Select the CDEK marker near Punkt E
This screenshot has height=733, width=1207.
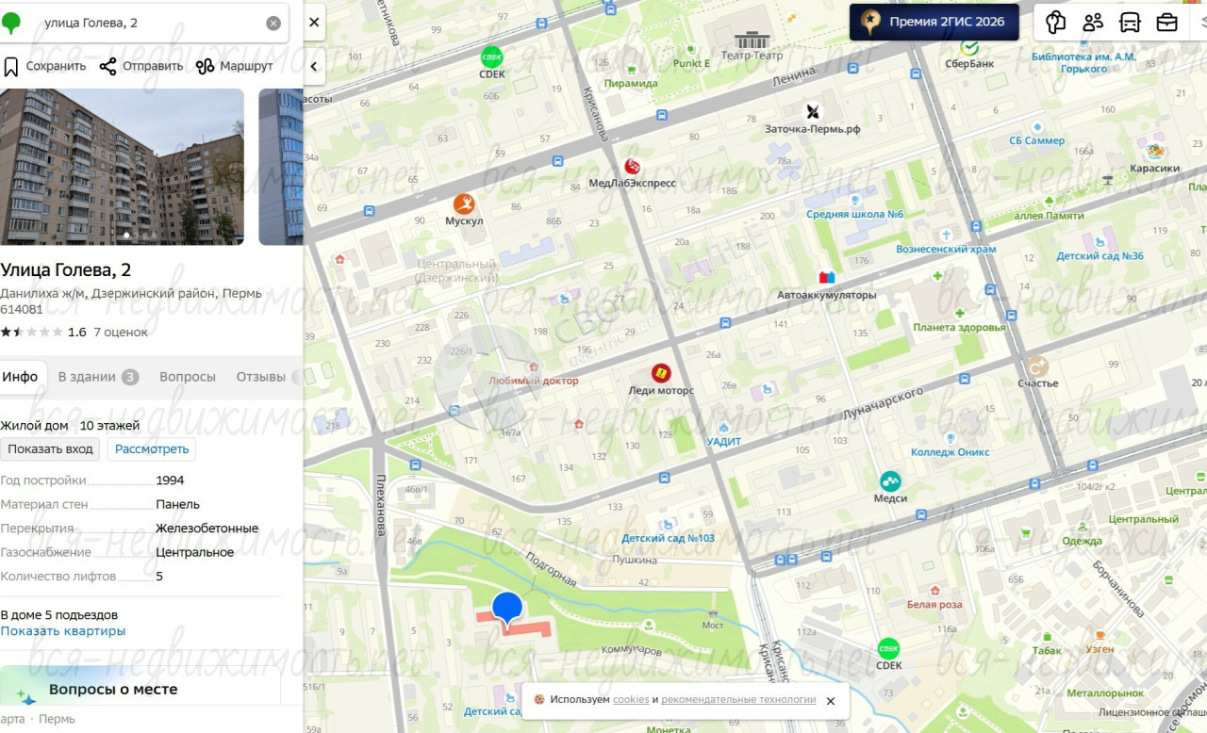pyautogui.click(x=492, y=57)
